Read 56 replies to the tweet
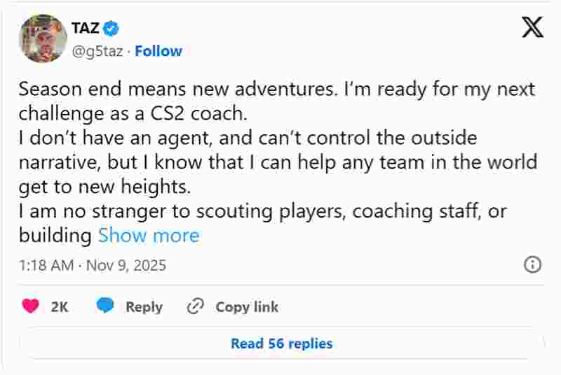 click(x=281, y=344)
